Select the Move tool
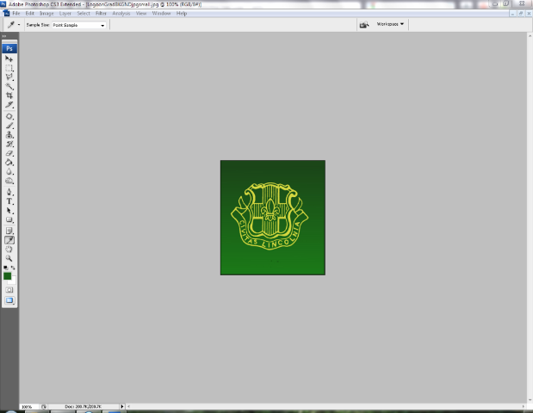The width and height of the screenshot is (533, 413). pos(9,59)
